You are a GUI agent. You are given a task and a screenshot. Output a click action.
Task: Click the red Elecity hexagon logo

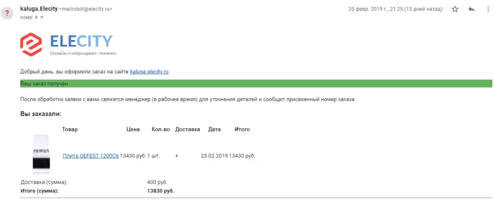coord(31,44)
